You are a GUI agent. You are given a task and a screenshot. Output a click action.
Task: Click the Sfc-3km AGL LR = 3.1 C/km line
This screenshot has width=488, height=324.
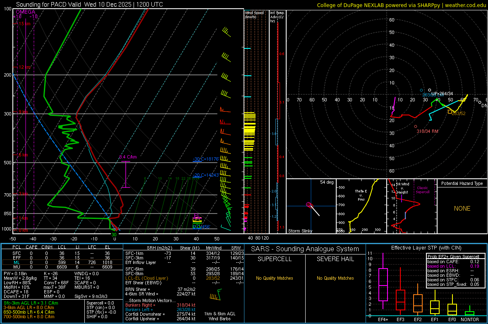coord(31,303)
